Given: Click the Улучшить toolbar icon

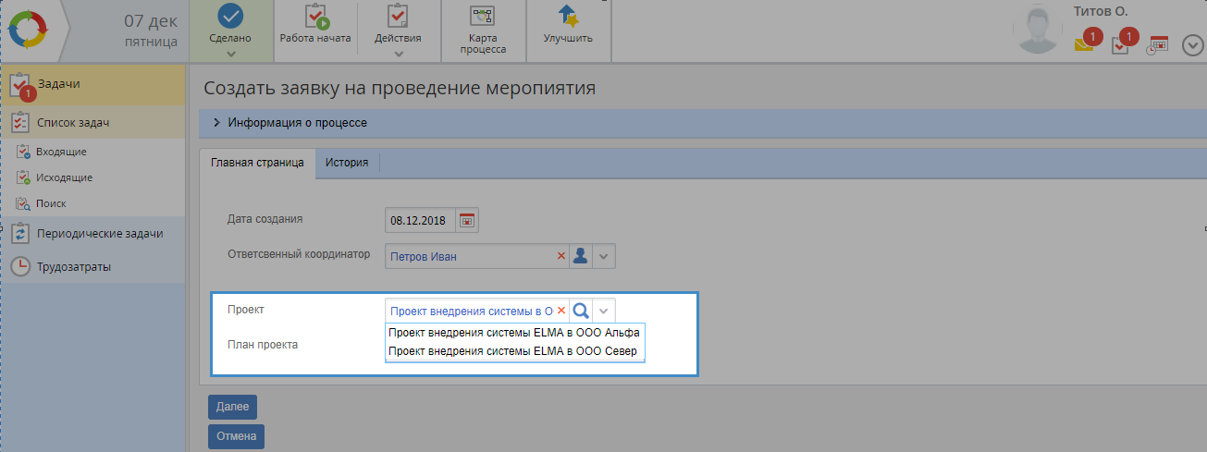Looking at the screenshot, I should 568,18.
